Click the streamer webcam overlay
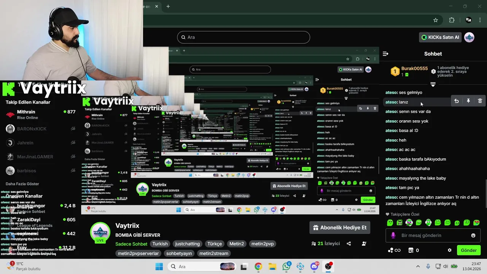This screenshot has width=487, height=274. tap(72, 40)
